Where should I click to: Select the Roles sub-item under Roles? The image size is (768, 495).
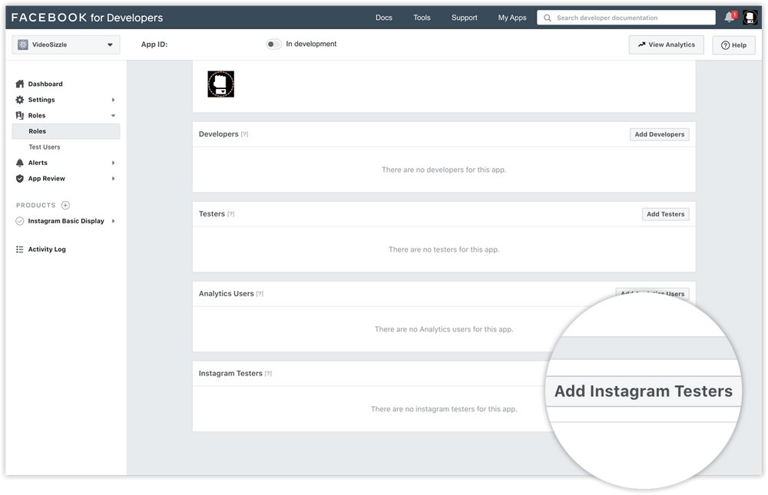(x=65, y=131)
